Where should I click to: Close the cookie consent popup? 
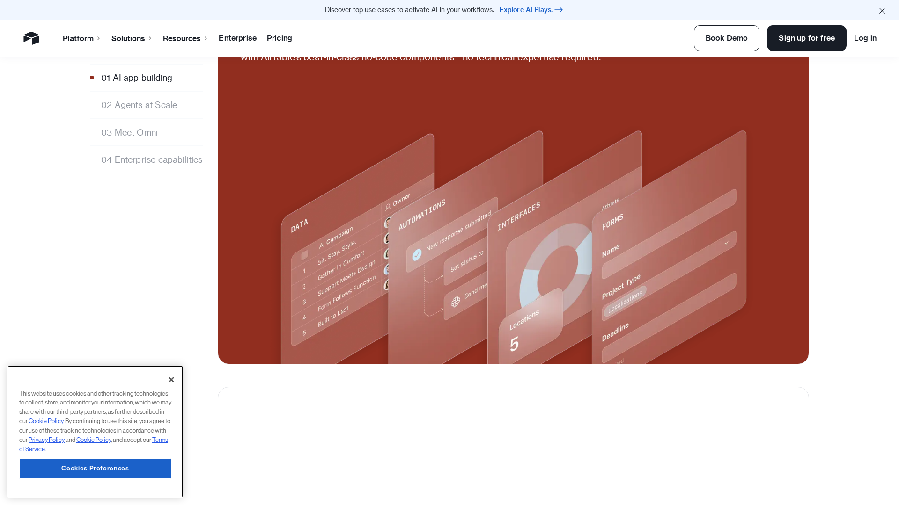pyautogui.click(x=171, y=380)
